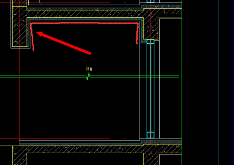Click the 阳台 room label text
The height and width of the screenshot is (165, 234).
pyautogui.click(x=89, y=69)
